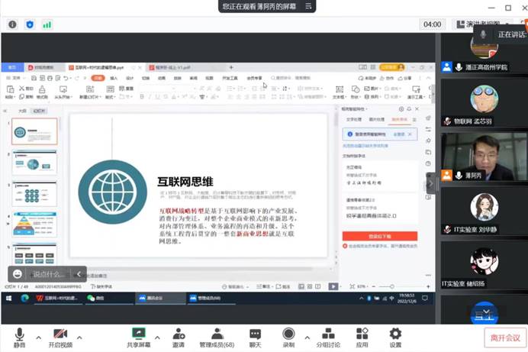The image size is (528, 352).
Task: Select the first slide thumbnail
Action: coord(35,131)
